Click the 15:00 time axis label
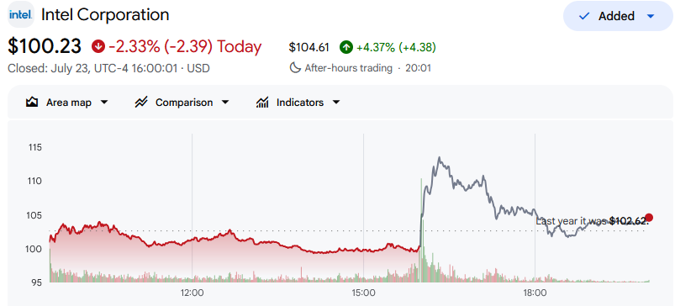Image resolution: width=675 pixels, height=306 pixels. 363,293
